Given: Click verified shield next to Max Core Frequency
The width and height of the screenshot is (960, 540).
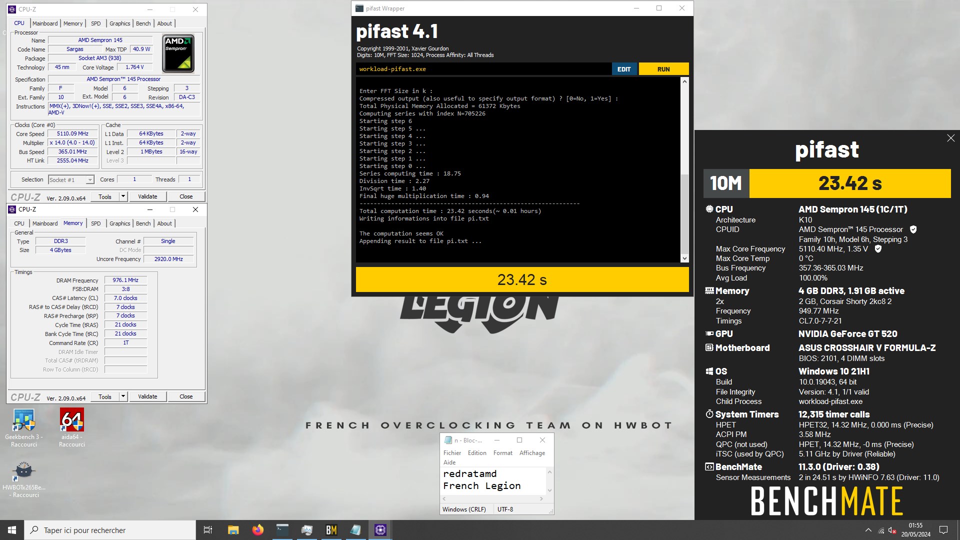Looking at the screenshot, I should click(877, 248).
